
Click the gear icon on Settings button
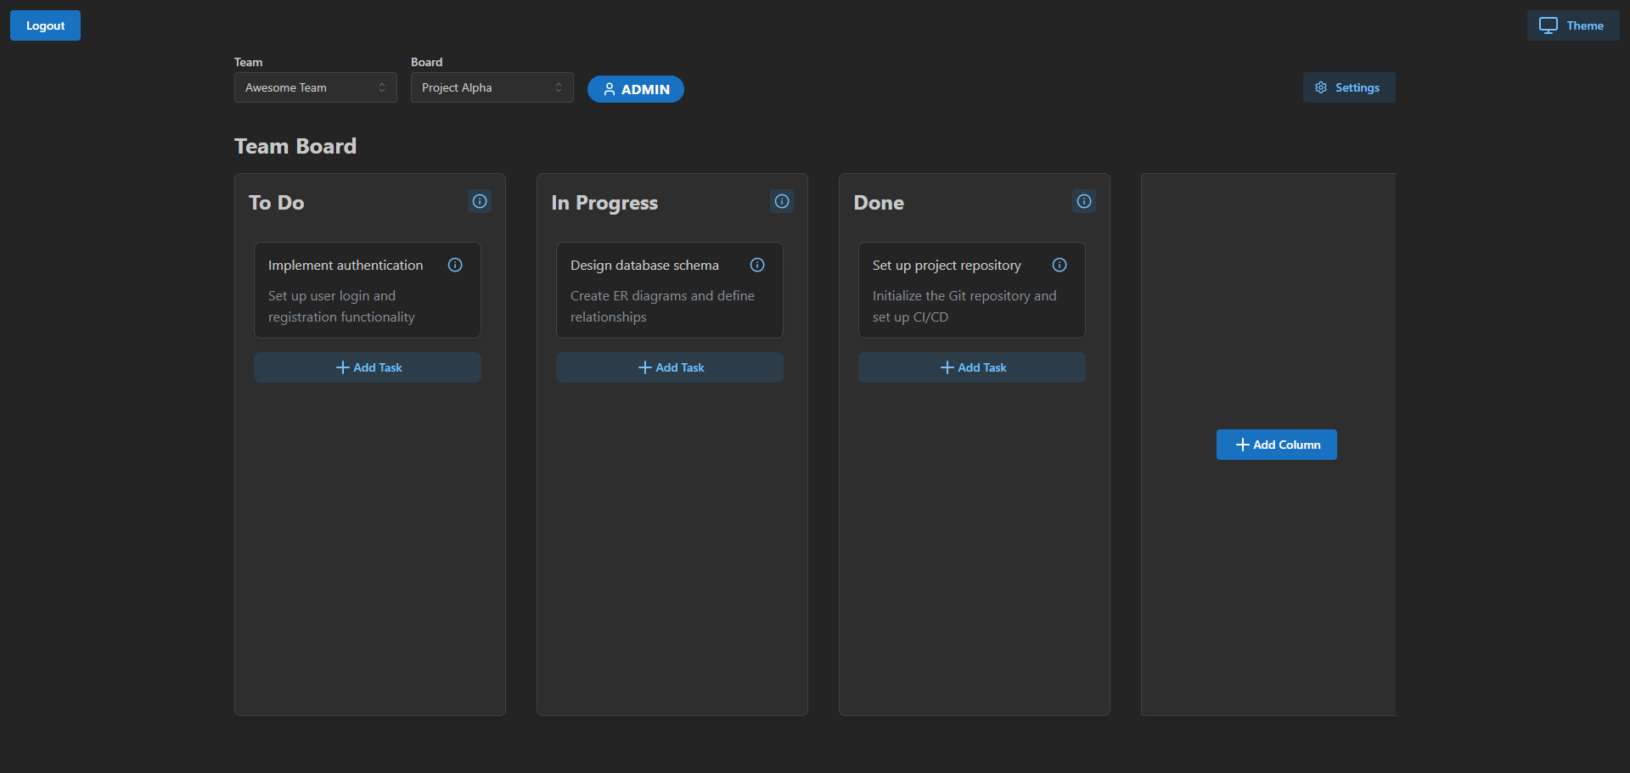click(x=1320, y=87)
